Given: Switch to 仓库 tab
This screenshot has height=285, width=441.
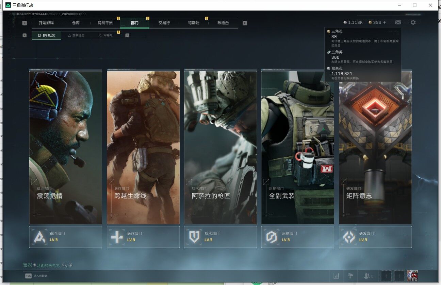Looking at the screenshot, I should point(76,23).
